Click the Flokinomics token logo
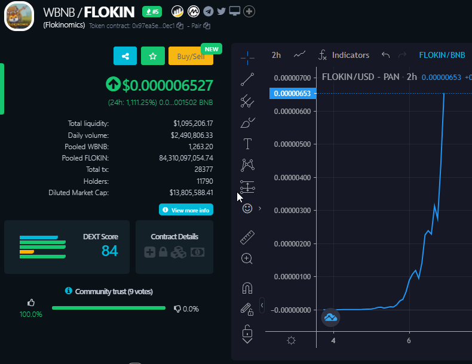Viewport: 472px width, 364px height. point(19,16)
